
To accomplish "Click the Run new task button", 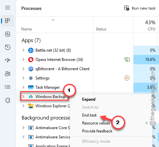I will [x=140, y=8].
